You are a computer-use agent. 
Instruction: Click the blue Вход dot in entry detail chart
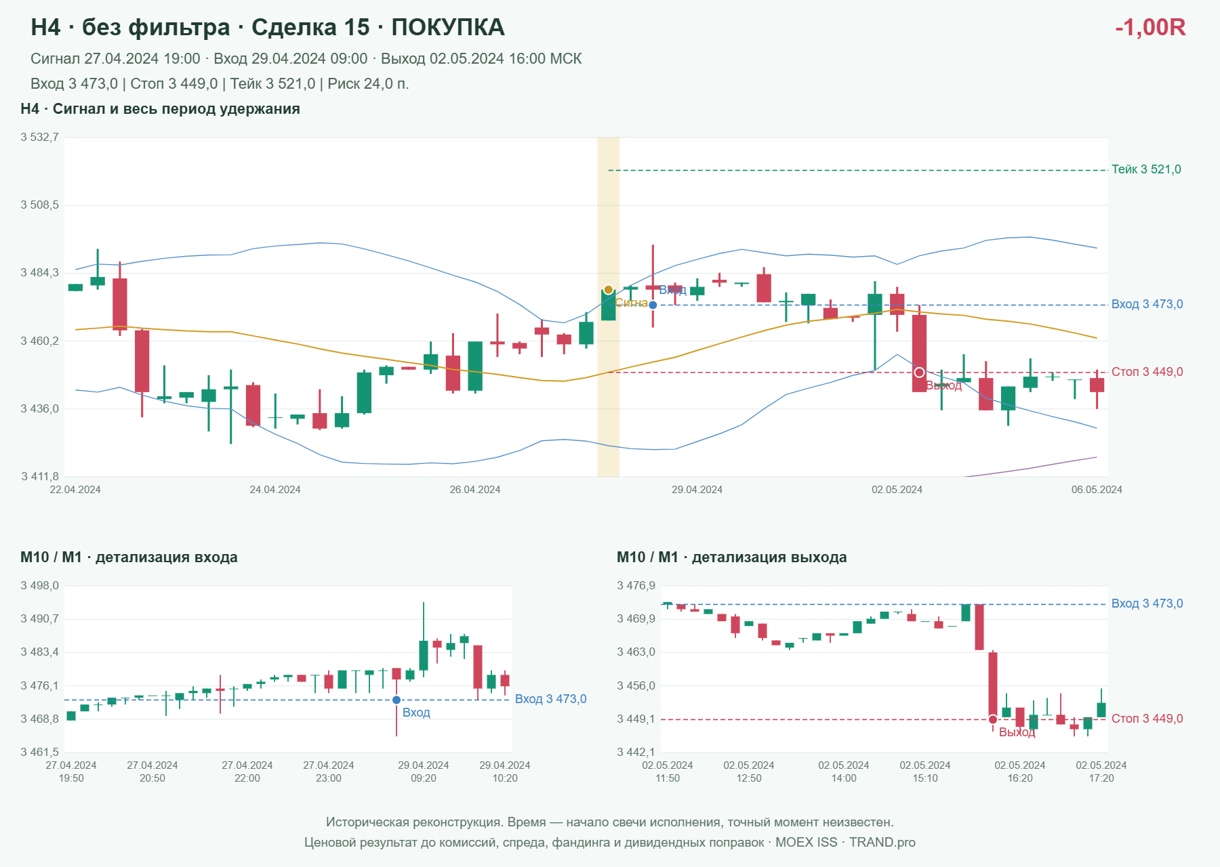click(x=396, y=700)
